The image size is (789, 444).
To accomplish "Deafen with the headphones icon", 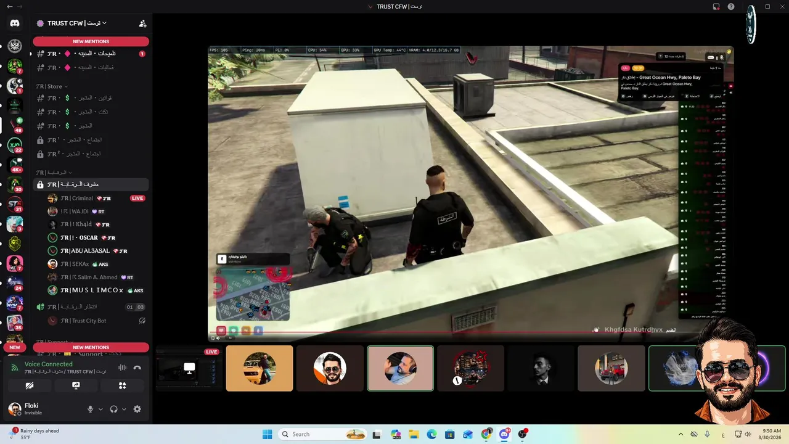I will click(113, 409).
